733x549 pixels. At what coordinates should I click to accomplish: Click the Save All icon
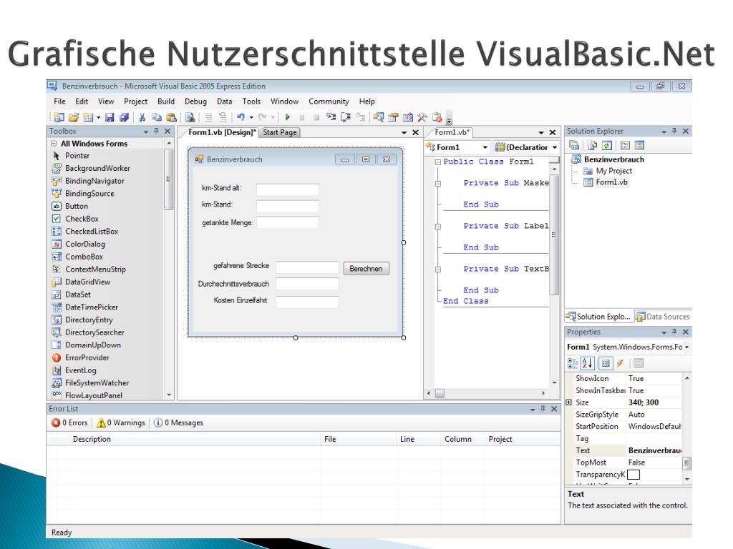point(124,117)
